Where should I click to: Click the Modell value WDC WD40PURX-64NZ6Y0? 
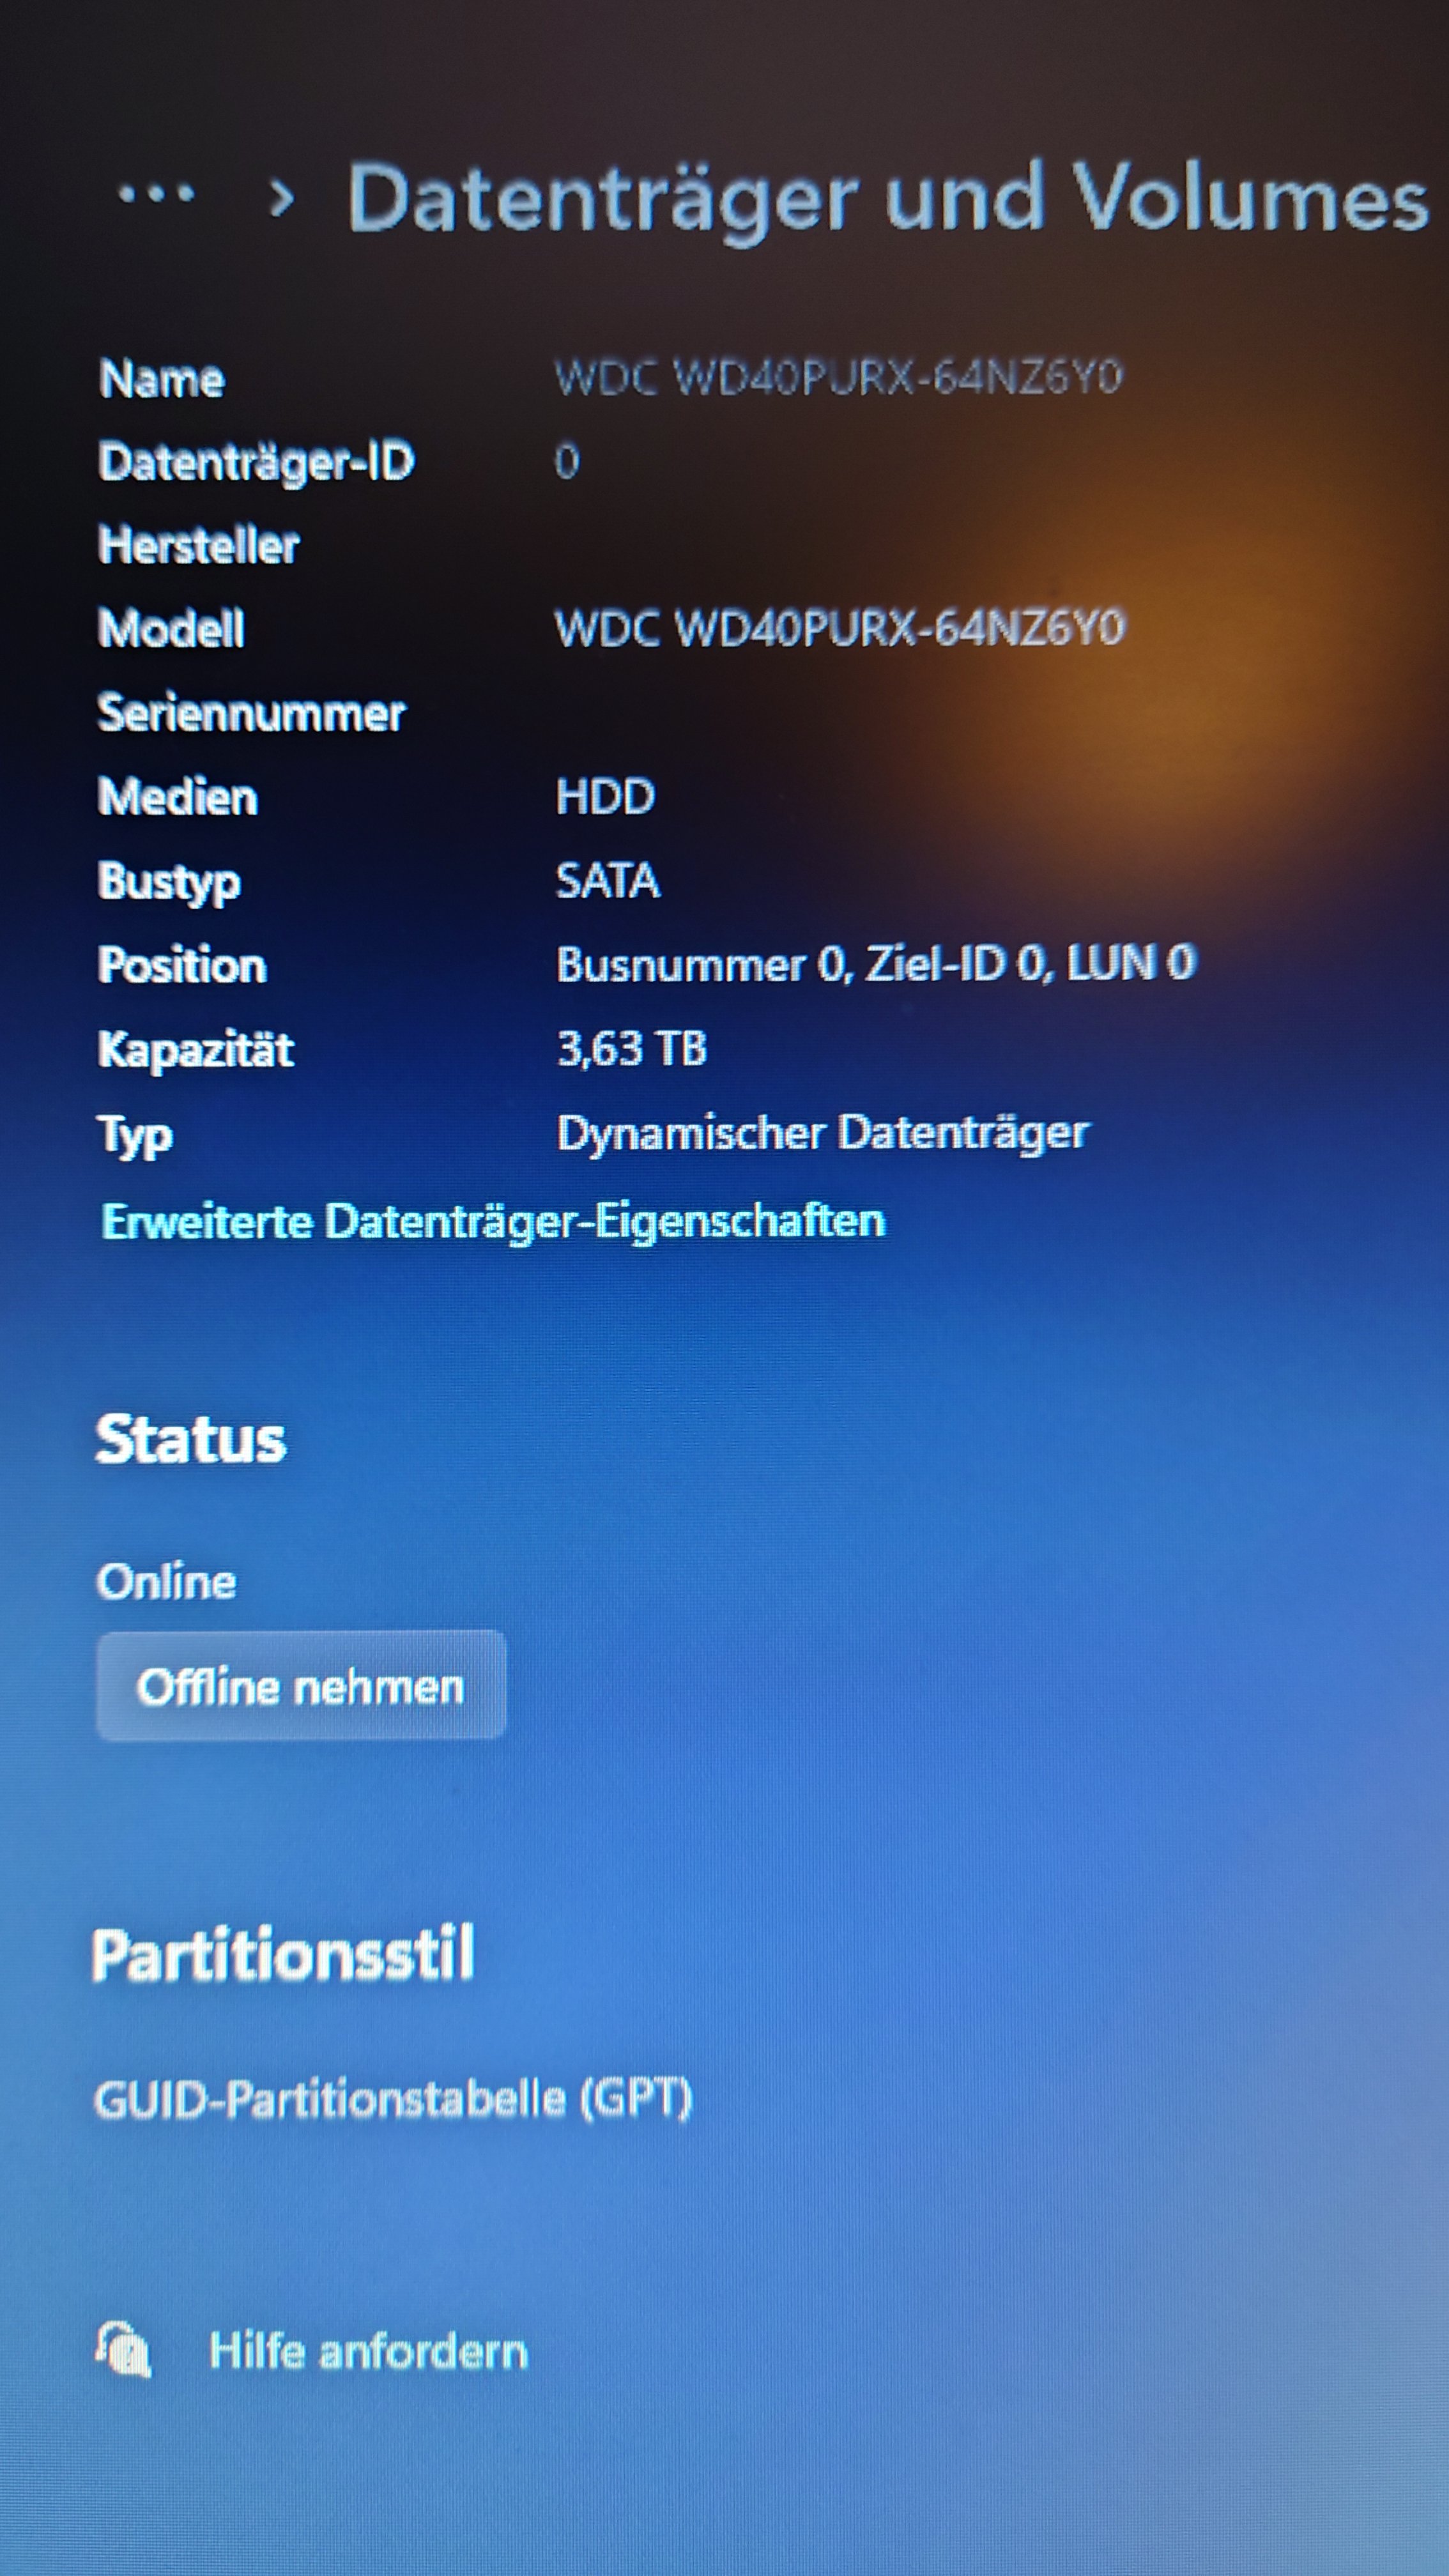pos(839,628)
